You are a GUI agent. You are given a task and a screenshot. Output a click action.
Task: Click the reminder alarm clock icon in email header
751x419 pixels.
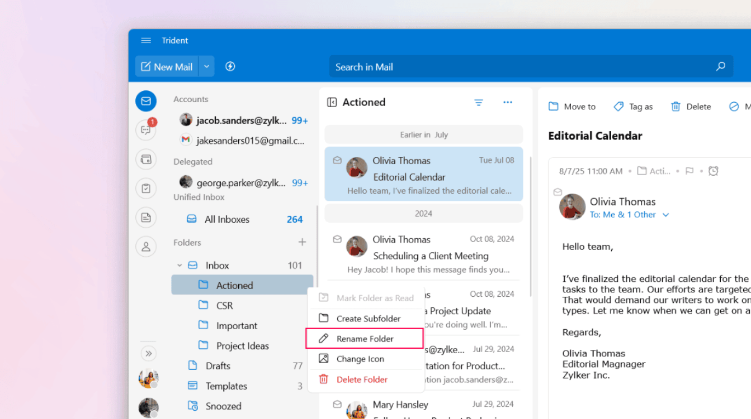coord(713,171)
